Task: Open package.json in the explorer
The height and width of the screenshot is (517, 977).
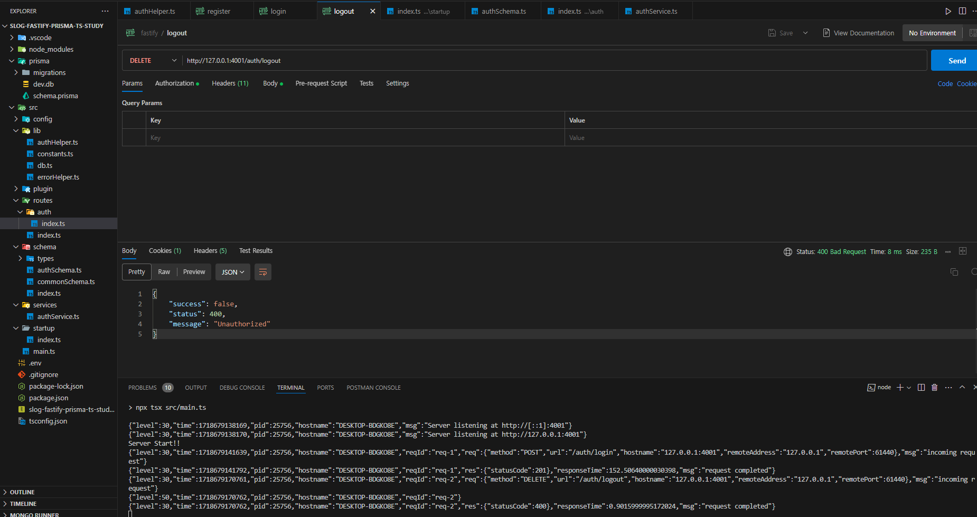Action: 49,398
